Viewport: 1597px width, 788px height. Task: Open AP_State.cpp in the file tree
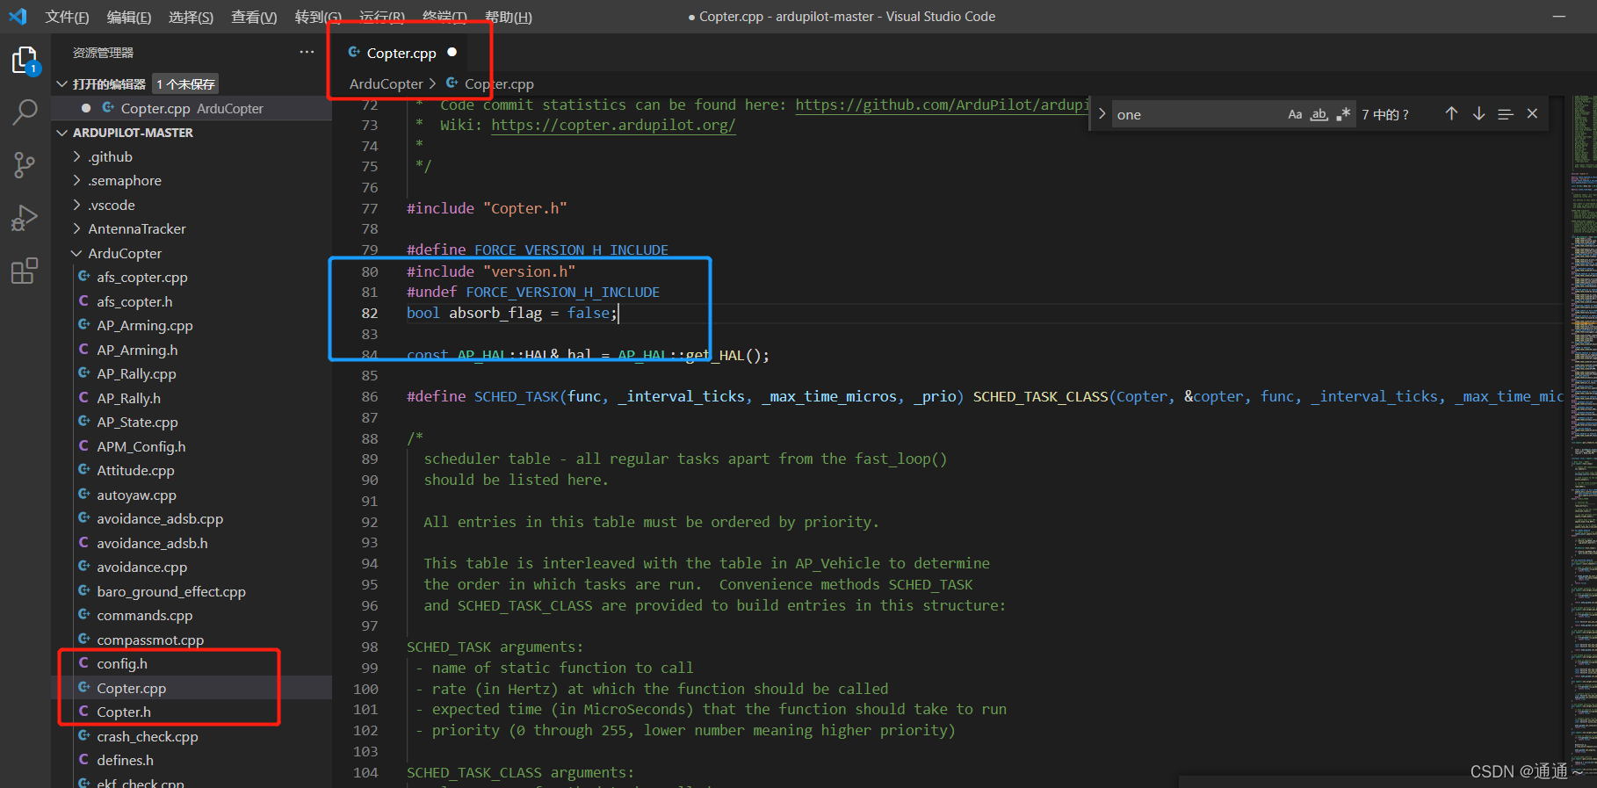[191, 423]
